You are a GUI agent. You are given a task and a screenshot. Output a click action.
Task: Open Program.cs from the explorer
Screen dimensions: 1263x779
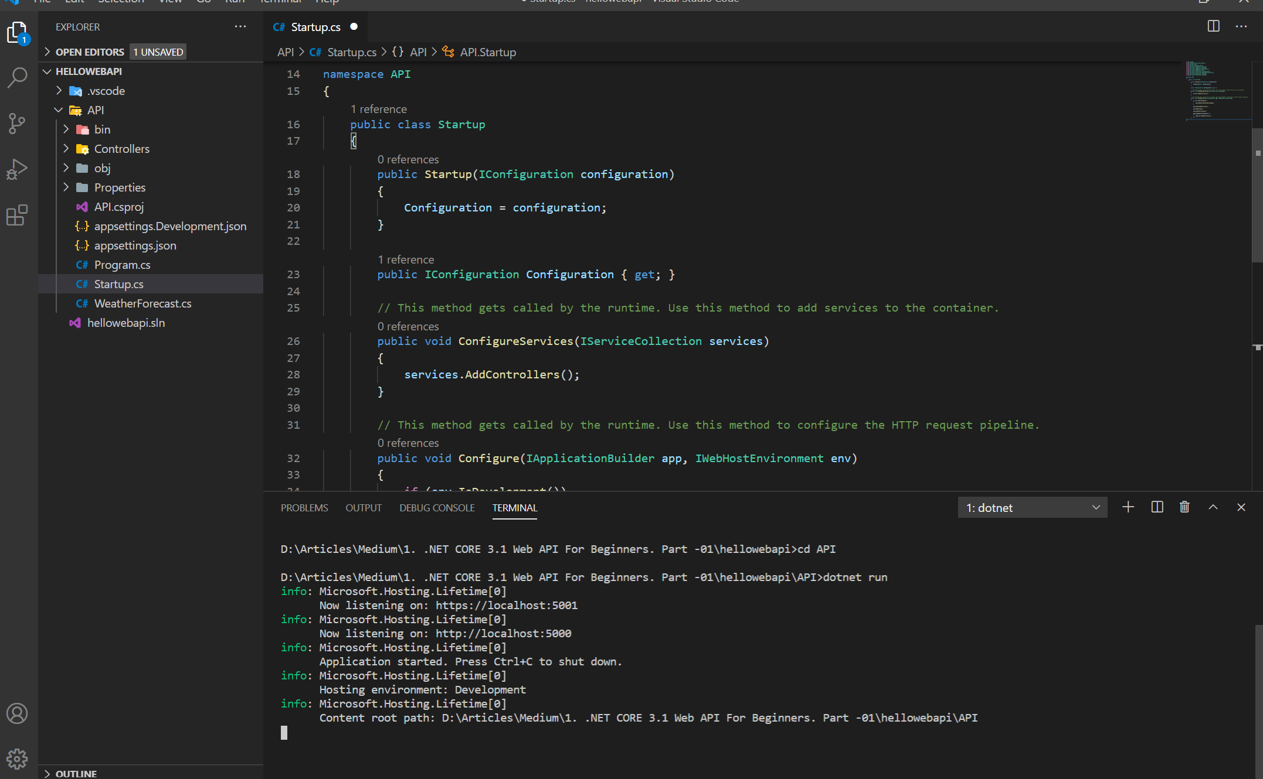click(x=123, y=265)
